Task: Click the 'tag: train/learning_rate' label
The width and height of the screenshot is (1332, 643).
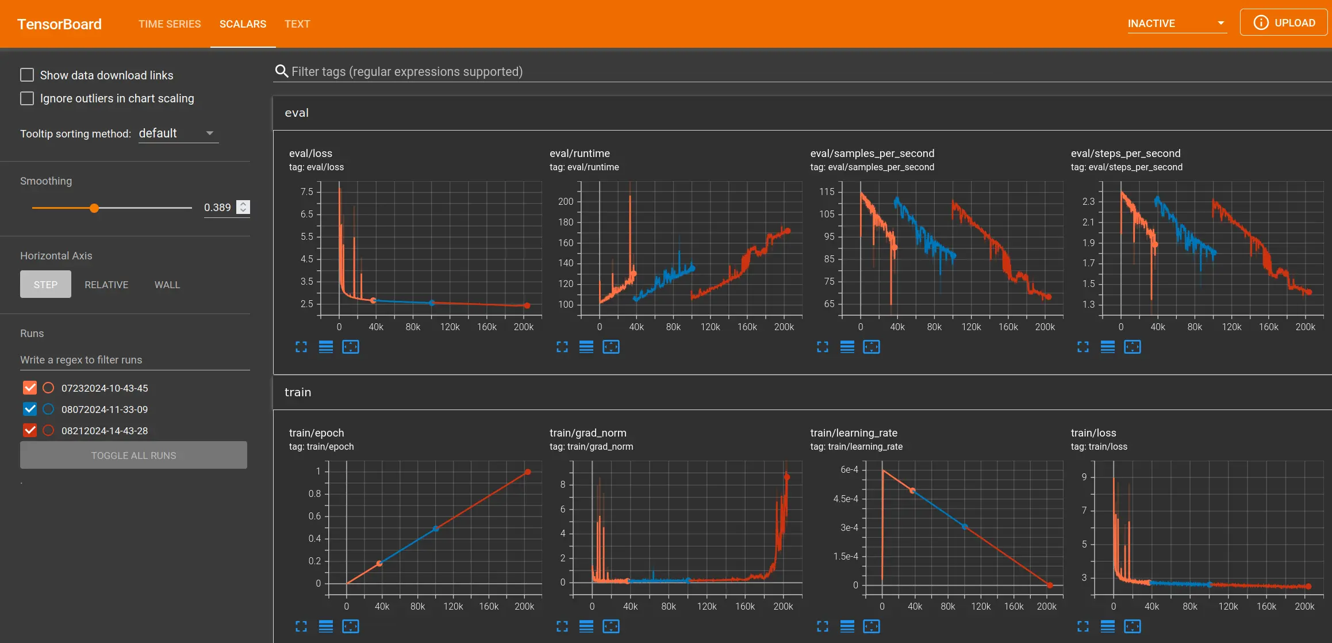Action: pyautogui.click(x=857, y=447)
